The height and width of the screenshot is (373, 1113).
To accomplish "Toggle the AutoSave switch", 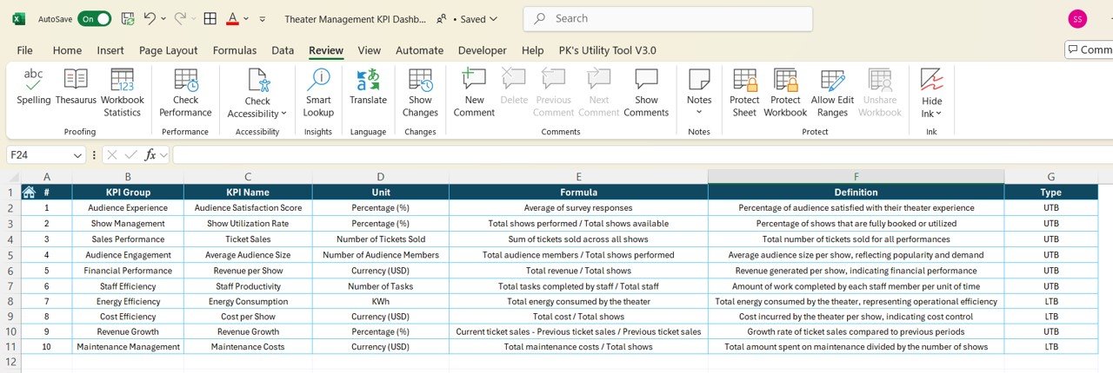I will click(x=94, y=18).
